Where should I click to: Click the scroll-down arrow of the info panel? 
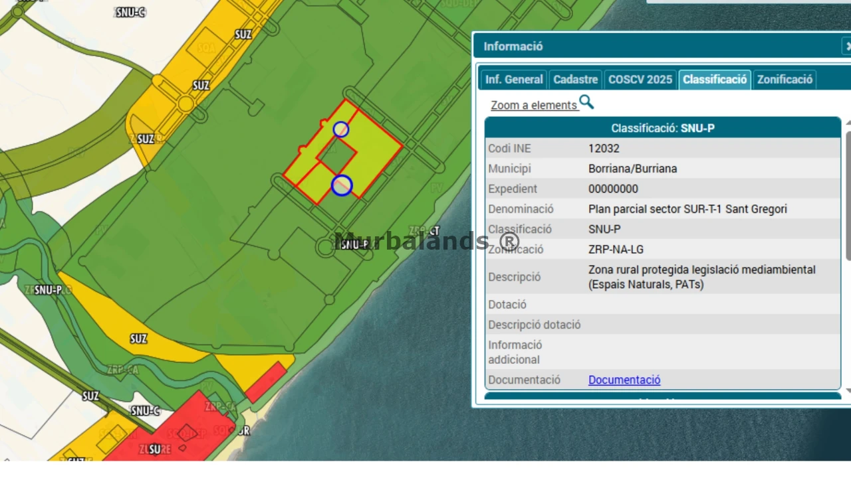pos(848,391)
